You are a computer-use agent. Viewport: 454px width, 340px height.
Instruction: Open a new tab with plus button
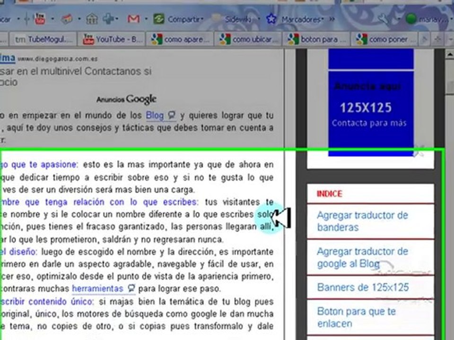437,39
